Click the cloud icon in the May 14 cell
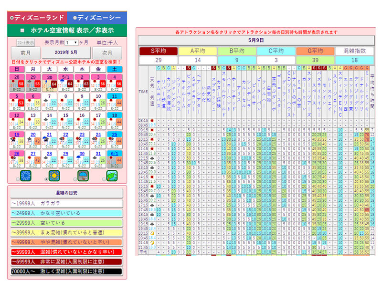Viewport: 382px width, 281px height. [x=46, y=119]
